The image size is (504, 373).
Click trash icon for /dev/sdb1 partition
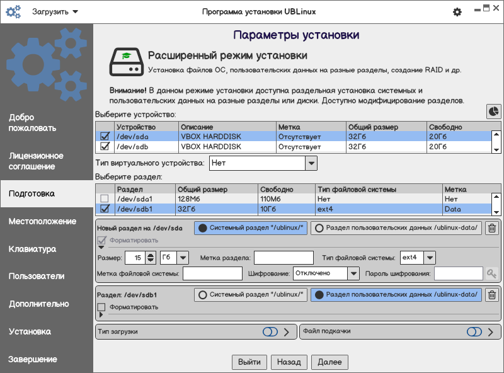(493, 294)
